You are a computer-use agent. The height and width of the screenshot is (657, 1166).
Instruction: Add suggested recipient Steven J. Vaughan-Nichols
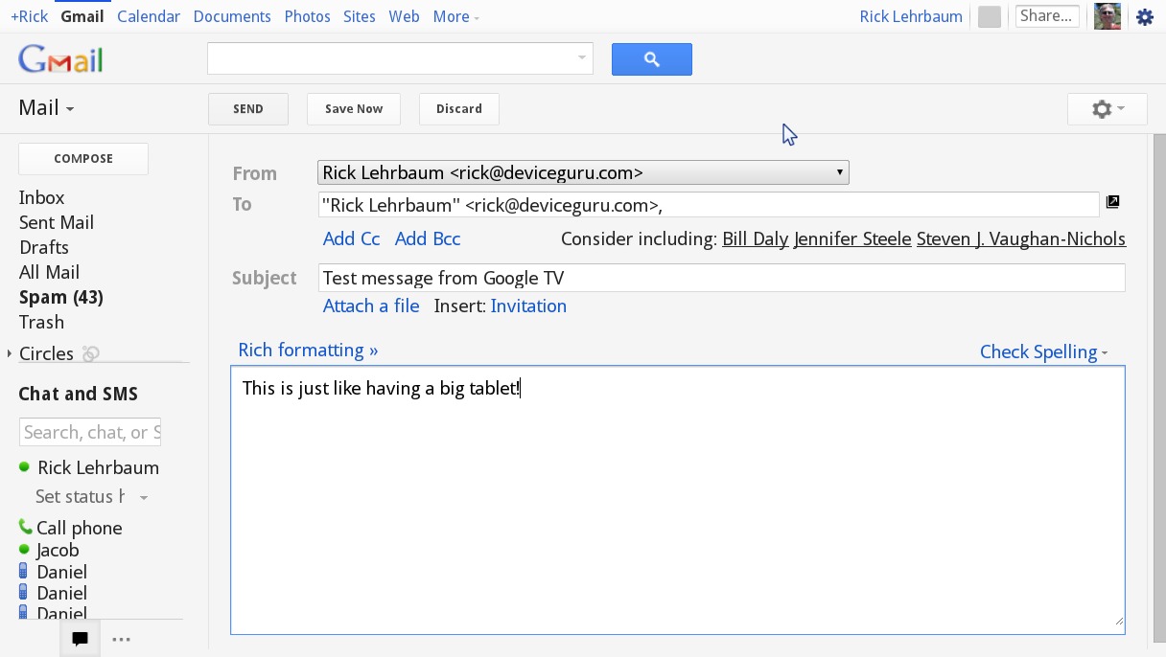tap(1021, 238)
